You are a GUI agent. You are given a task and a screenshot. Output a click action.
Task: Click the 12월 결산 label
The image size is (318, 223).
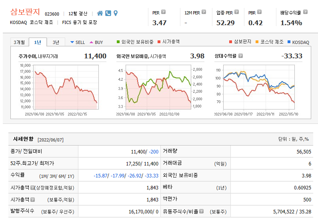(78, 14)
